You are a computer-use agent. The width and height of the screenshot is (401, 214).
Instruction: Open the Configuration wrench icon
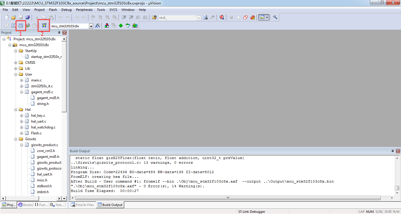coord(275,18)
